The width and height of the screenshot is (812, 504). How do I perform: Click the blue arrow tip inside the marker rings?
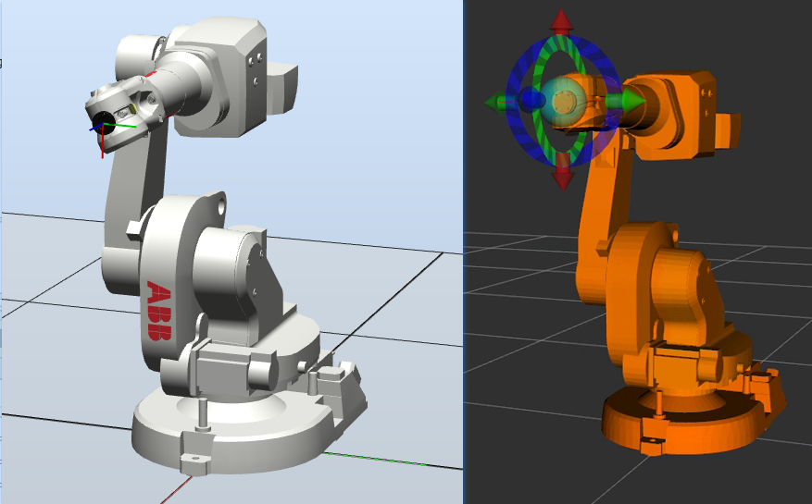pos(531,99)
